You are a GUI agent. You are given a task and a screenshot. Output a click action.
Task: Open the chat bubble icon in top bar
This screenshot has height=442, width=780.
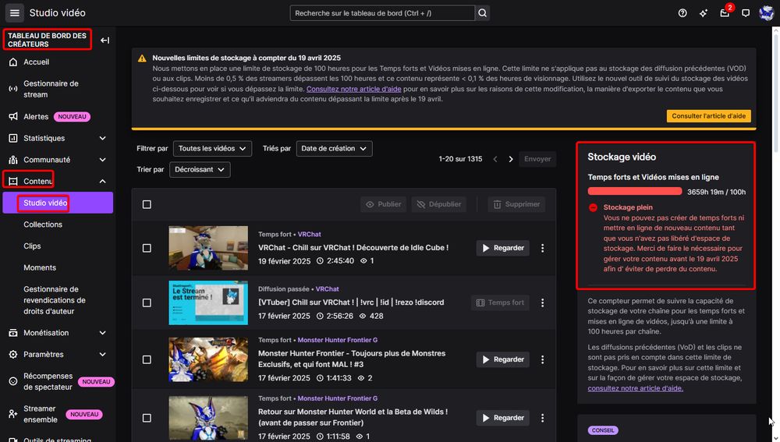(x=746, y=13)
